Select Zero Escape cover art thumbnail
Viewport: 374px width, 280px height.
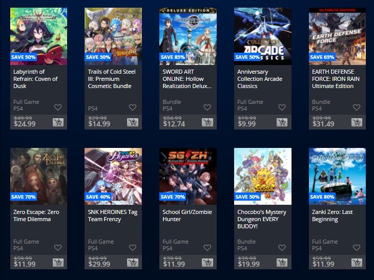[x=38, y=176]
